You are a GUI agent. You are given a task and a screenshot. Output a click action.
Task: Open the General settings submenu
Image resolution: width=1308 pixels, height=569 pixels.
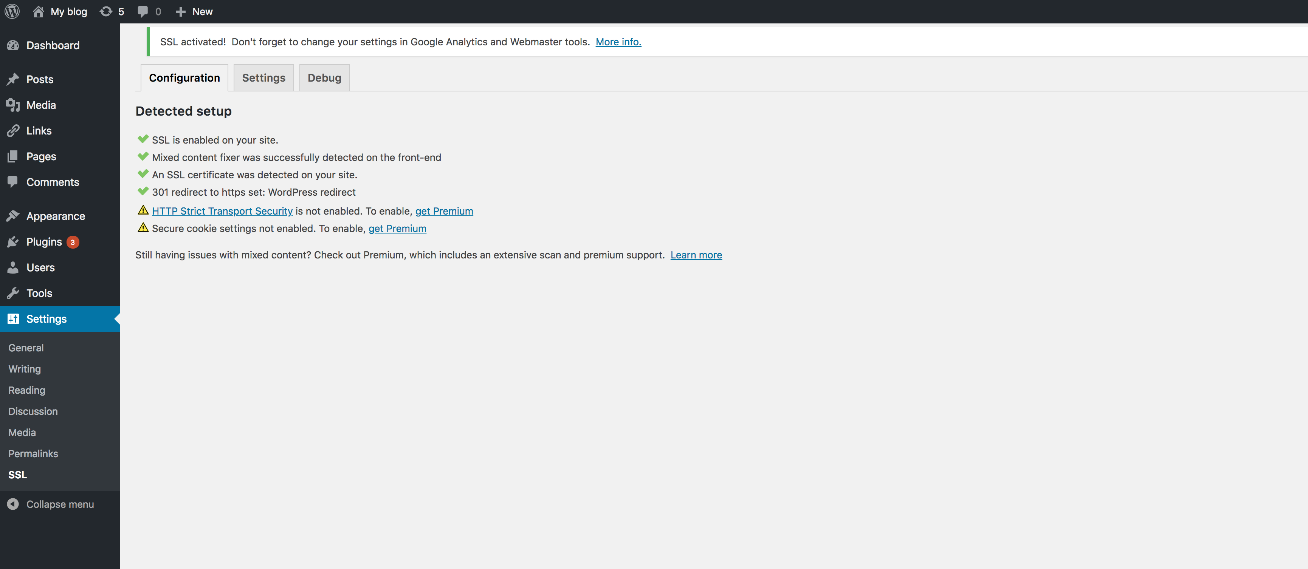coord(26,348)
